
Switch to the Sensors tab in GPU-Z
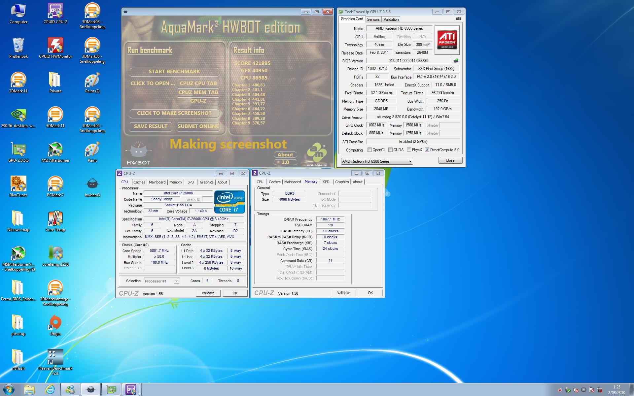pos(373,19)
